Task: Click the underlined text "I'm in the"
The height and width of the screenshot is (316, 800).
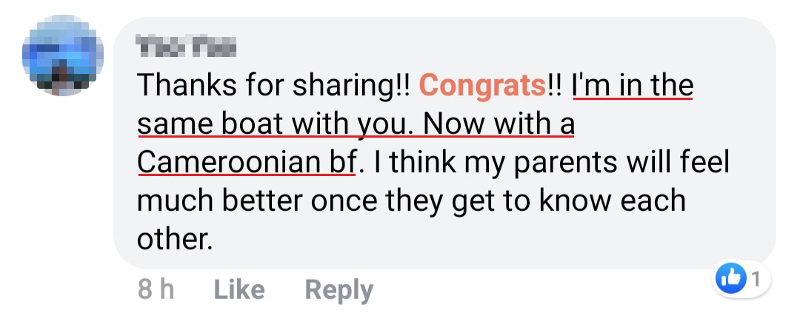Action: [633, 87]
